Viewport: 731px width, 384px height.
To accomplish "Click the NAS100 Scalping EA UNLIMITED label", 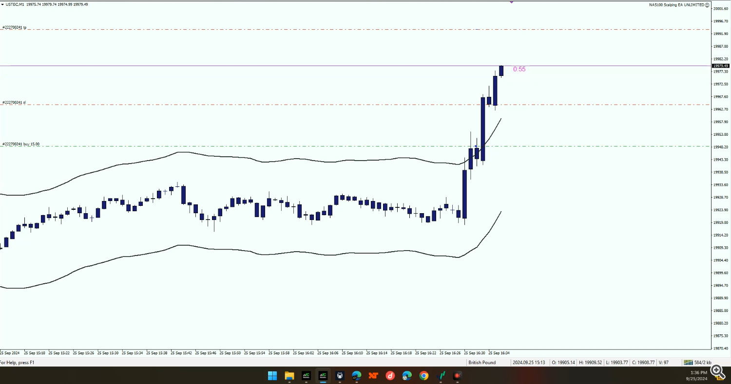I will tap(677, 5).
